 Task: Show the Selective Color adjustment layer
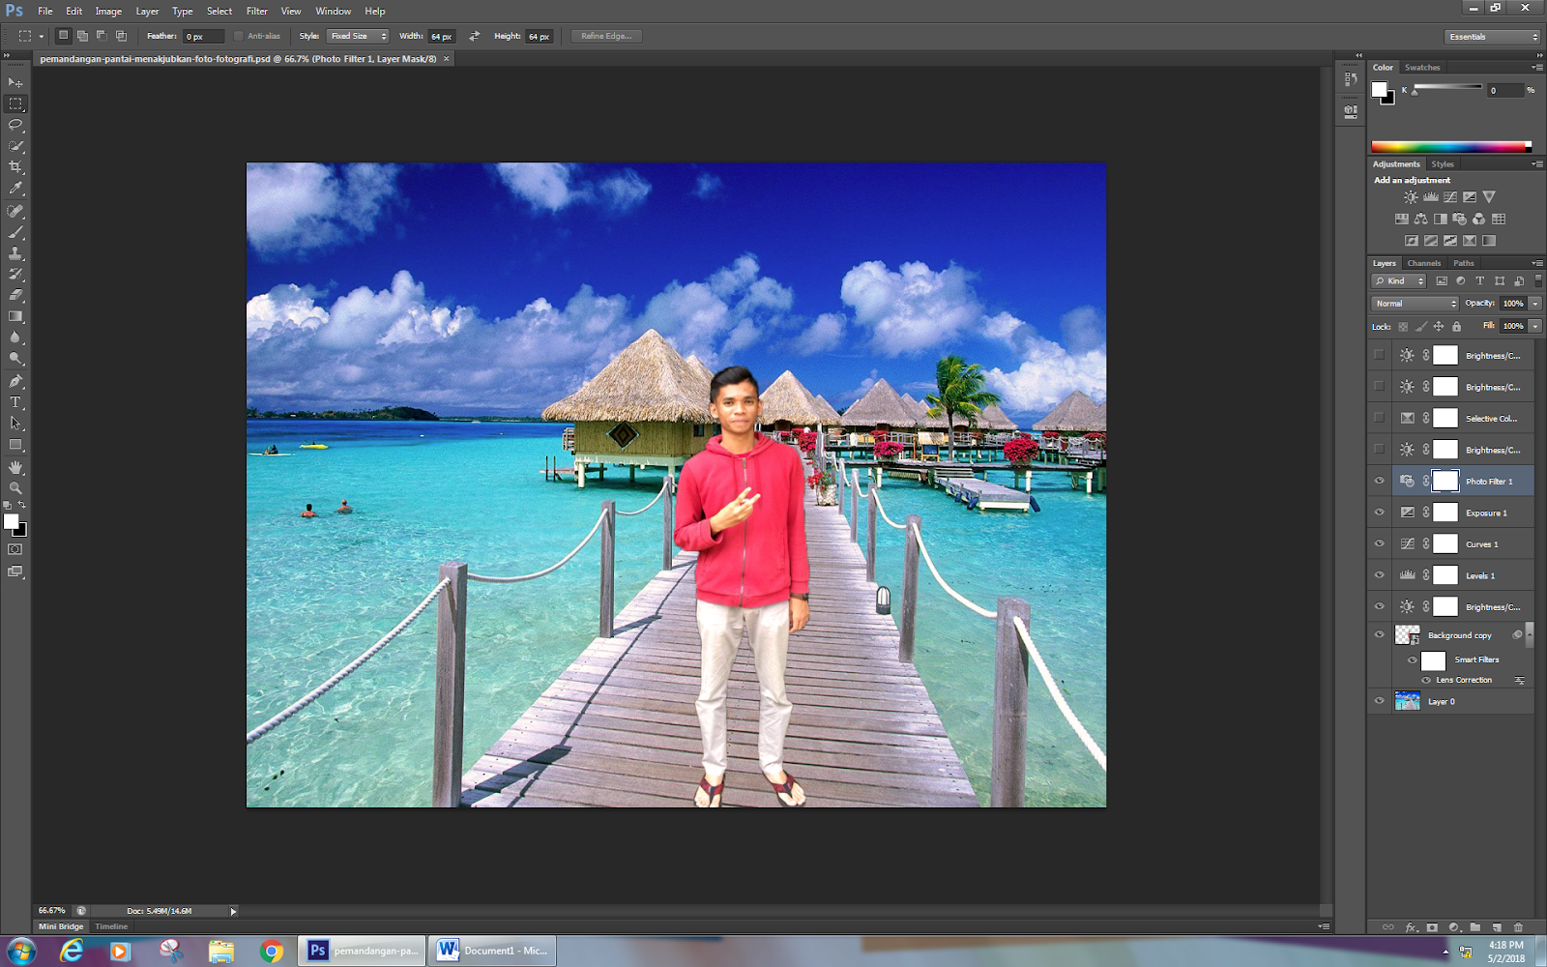point(1380,418)
